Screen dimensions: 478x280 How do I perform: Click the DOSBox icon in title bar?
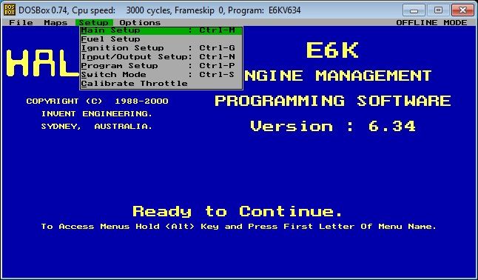[9, 10]
